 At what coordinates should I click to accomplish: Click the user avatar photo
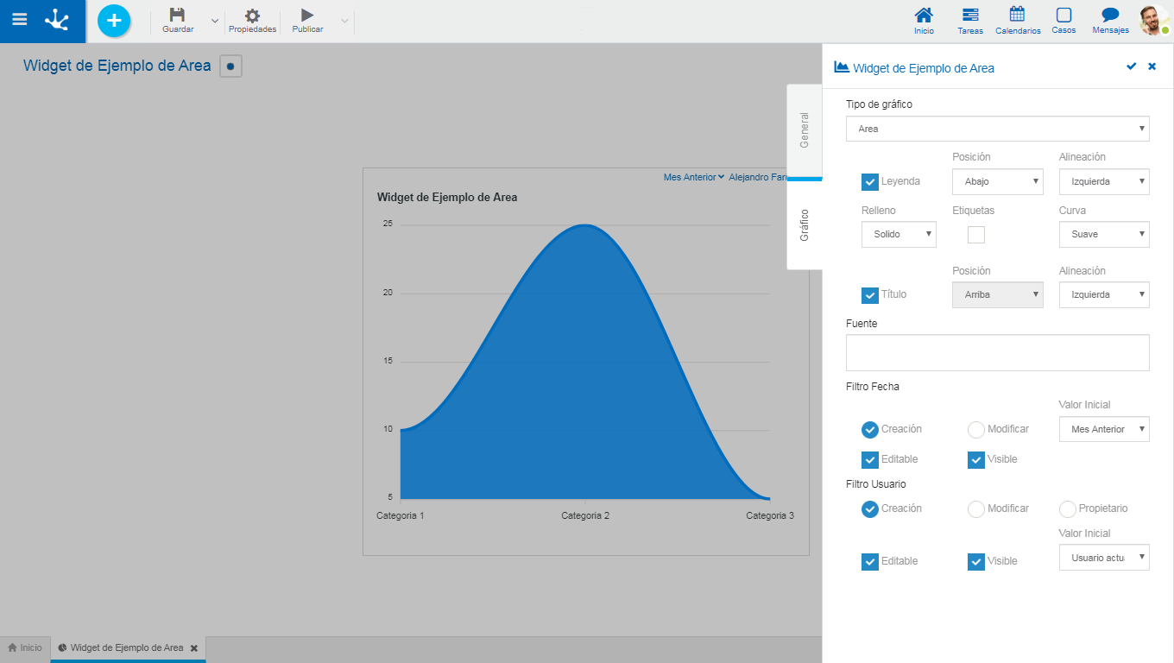(x=1153, y=21)
